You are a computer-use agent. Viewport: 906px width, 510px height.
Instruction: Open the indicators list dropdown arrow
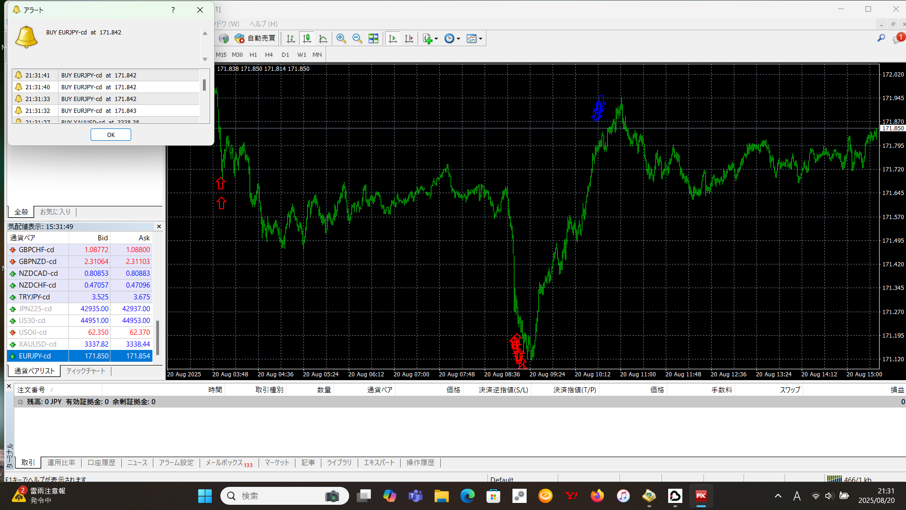click(436, 39)
